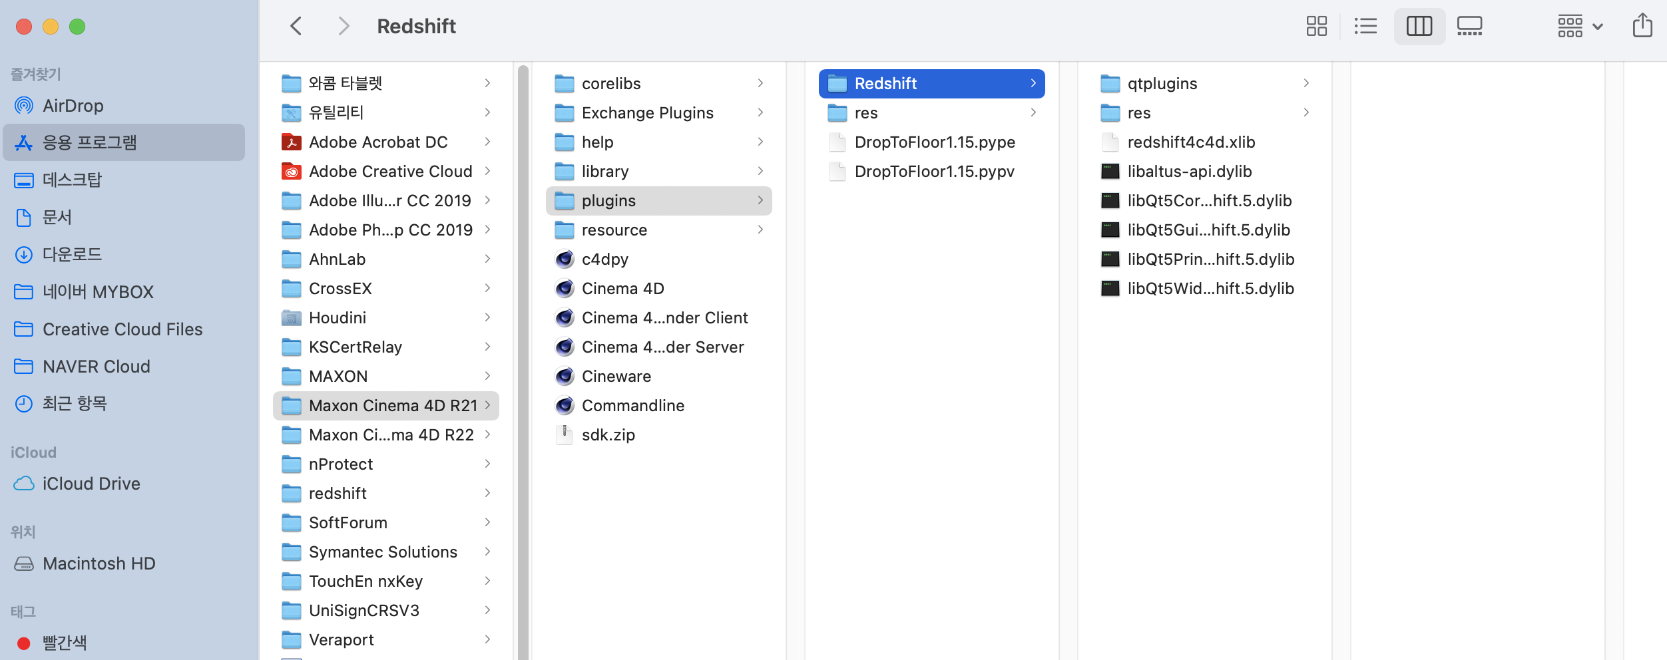Expand the MAXON folder chevron
This screenshot has width=1667, height=660.
(x=488, y=376)
